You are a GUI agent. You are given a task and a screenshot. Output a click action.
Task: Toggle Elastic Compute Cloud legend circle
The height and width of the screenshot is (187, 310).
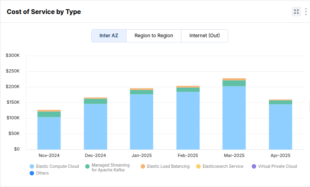click(x=32, y=166)
